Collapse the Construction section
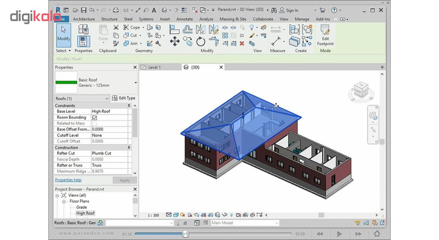The width and height of the screenshot is (439, 240). 129,147
